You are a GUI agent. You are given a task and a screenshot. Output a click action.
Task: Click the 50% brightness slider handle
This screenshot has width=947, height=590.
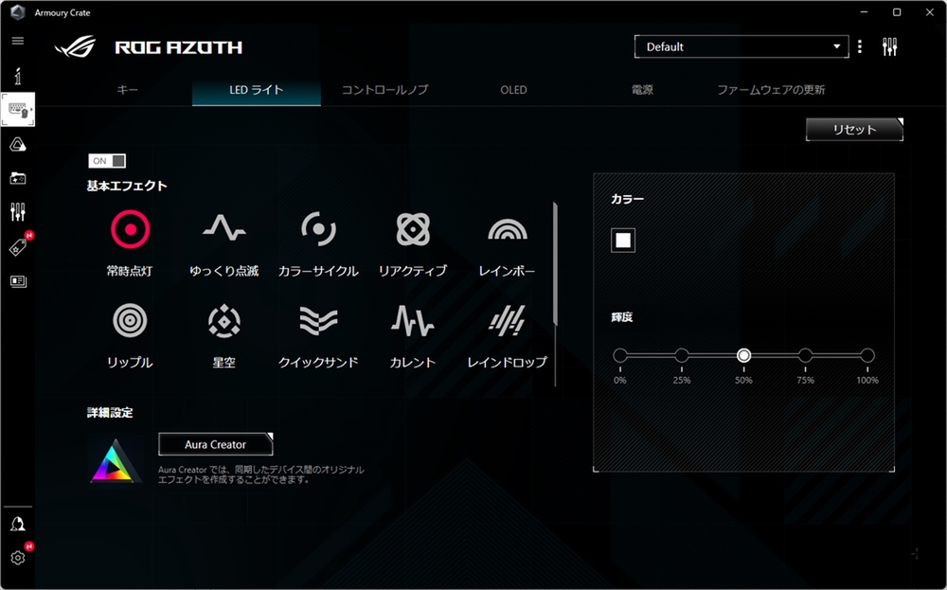(x=743, y=355)
